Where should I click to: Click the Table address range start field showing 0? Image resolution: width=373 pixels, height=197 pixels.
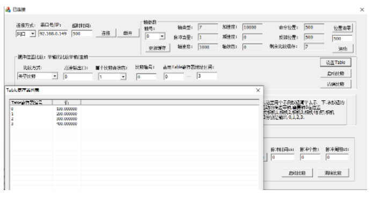[174, 77]
